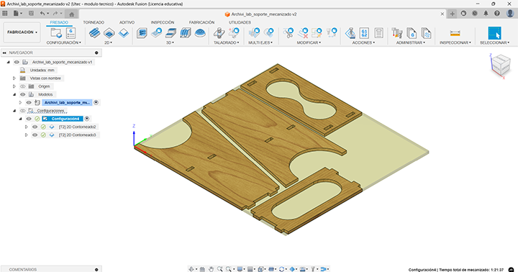The width and height of the screenshot is (518, 272).
Task: Select the 2D Pocket tool
Action: [x=109, y=33]
